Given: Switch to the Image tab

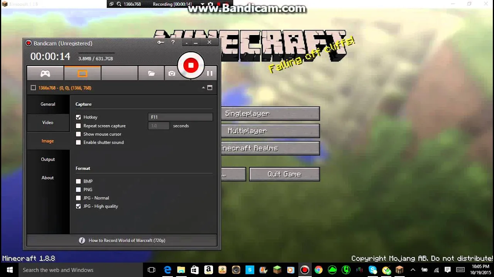Looking at the screenshot, I should click(48, 141).
